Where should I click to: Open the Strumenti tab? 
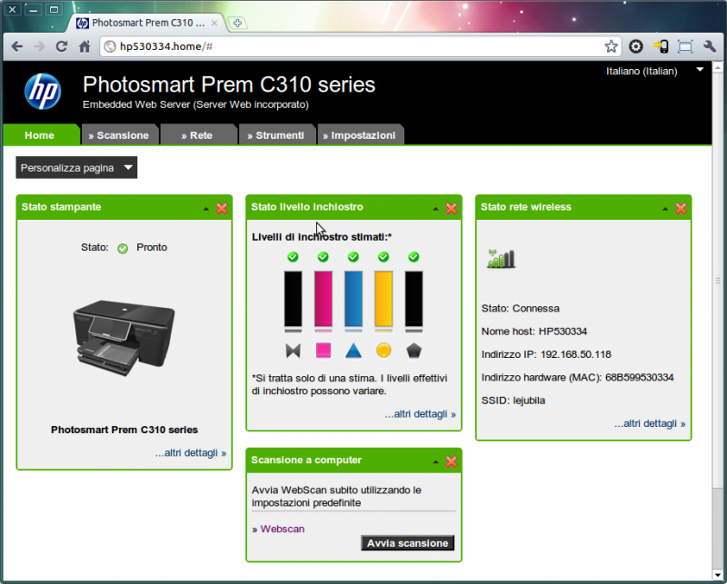(x=277, y=135)
